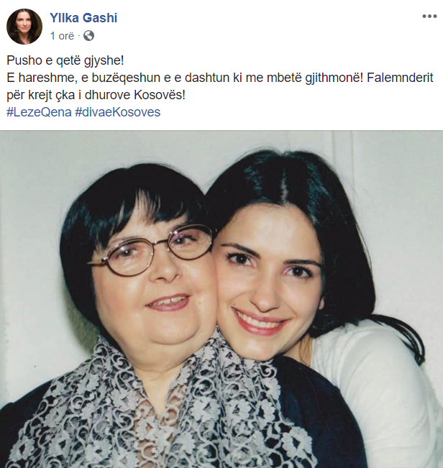Open the post options three-dot menu

[429, 16]
